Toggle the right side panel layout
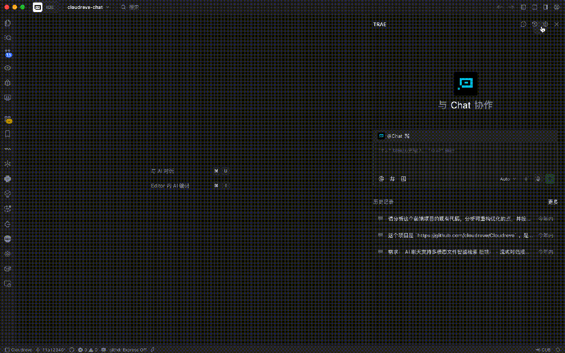The image size is (565, 353). pyautogui.click(x=546, y=7)
